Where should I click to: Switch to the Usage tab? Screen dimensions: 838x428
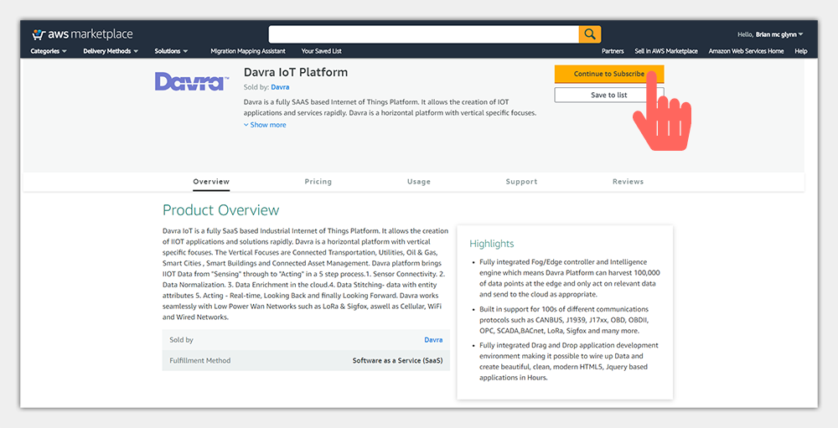tap(418, 182)
